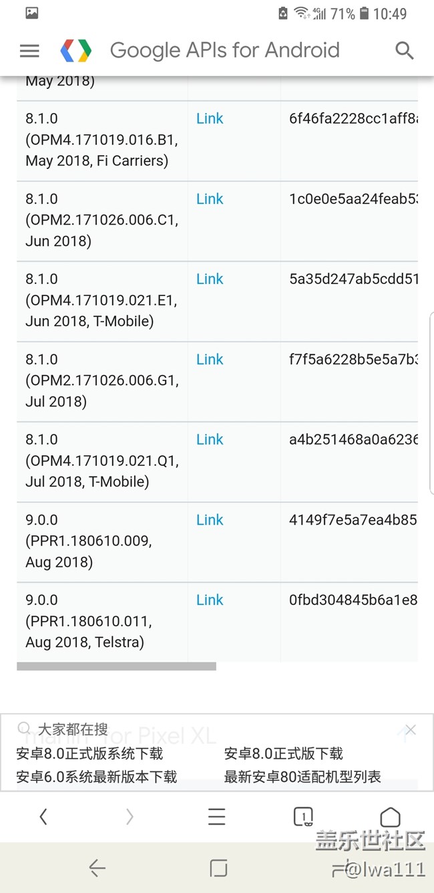Tap the Google APIs for Android title
This screenshot has width=434, height=893.
tap(224, 51)
